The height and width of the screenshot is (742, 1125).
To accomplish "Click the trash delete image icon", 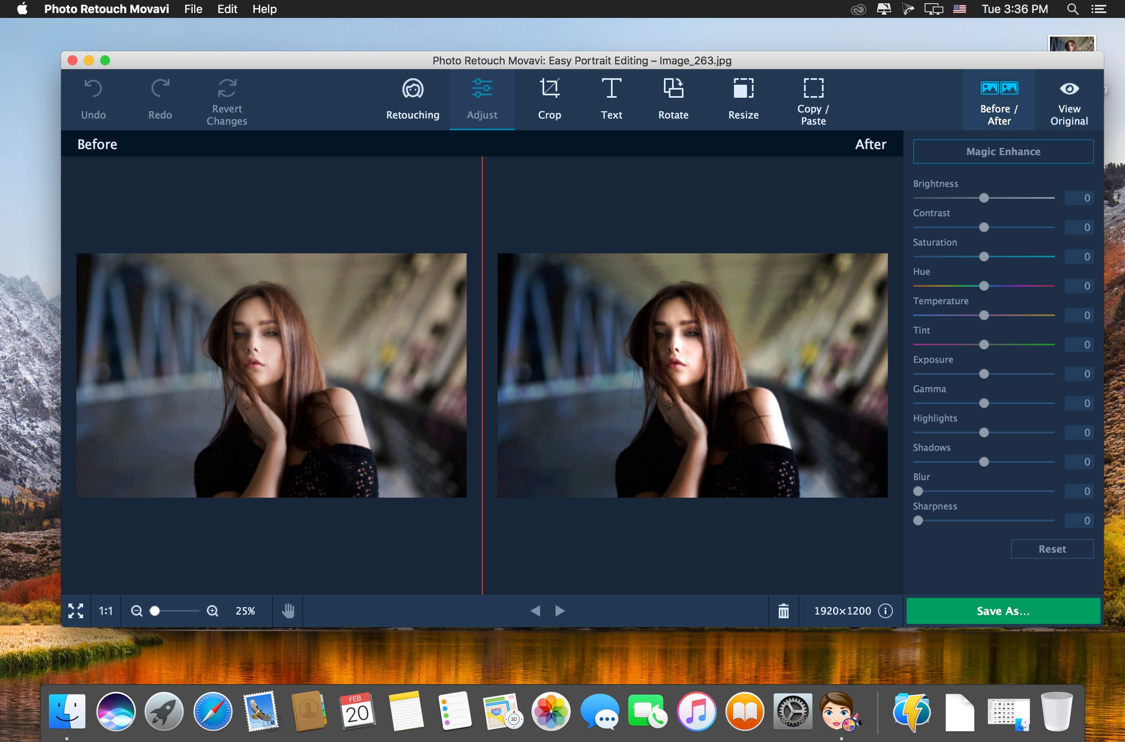I will 783,611.
